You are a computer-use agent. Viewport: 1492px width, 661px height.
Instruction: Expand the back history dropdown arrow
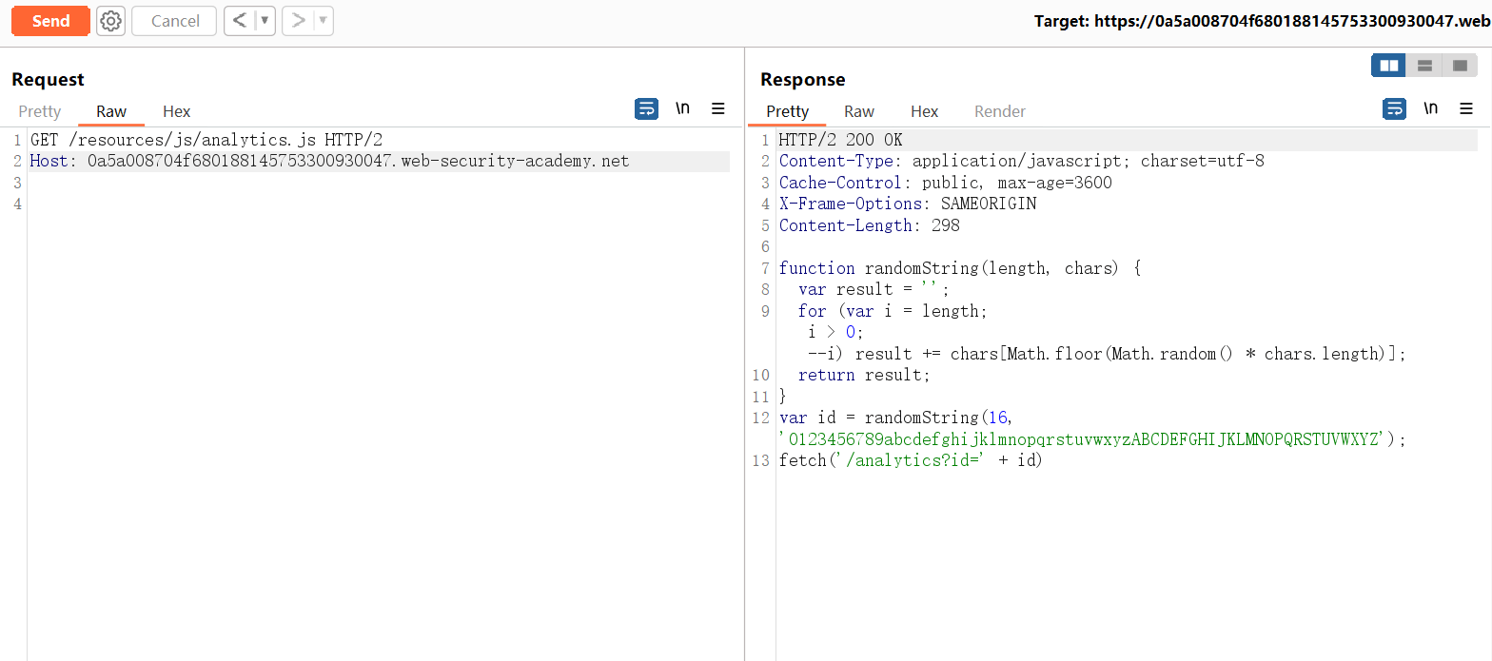265,21
